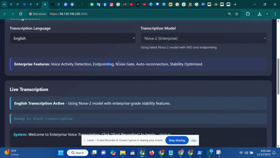
Task: Open the Chrome profile B avatar
Action: (x=267, y=14)
